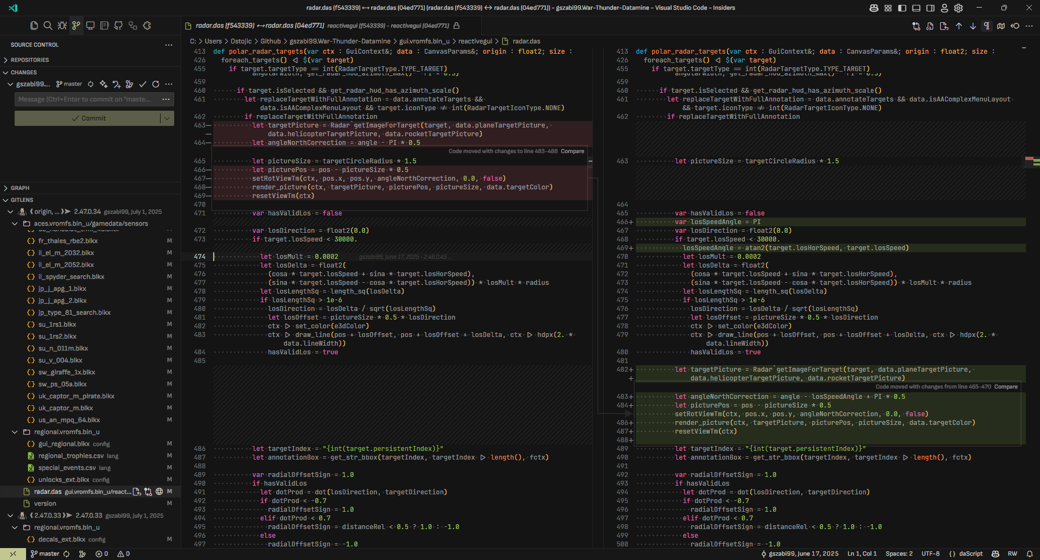The height and width of the screenshot is (560, 1040).
Task: Toggle the RW read-write status indicator
Action: (x=1012, y=554)
